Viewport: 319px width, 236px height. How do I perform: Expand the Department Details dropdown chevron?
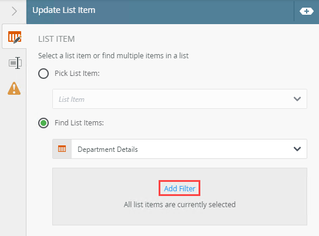click(297, 149)
